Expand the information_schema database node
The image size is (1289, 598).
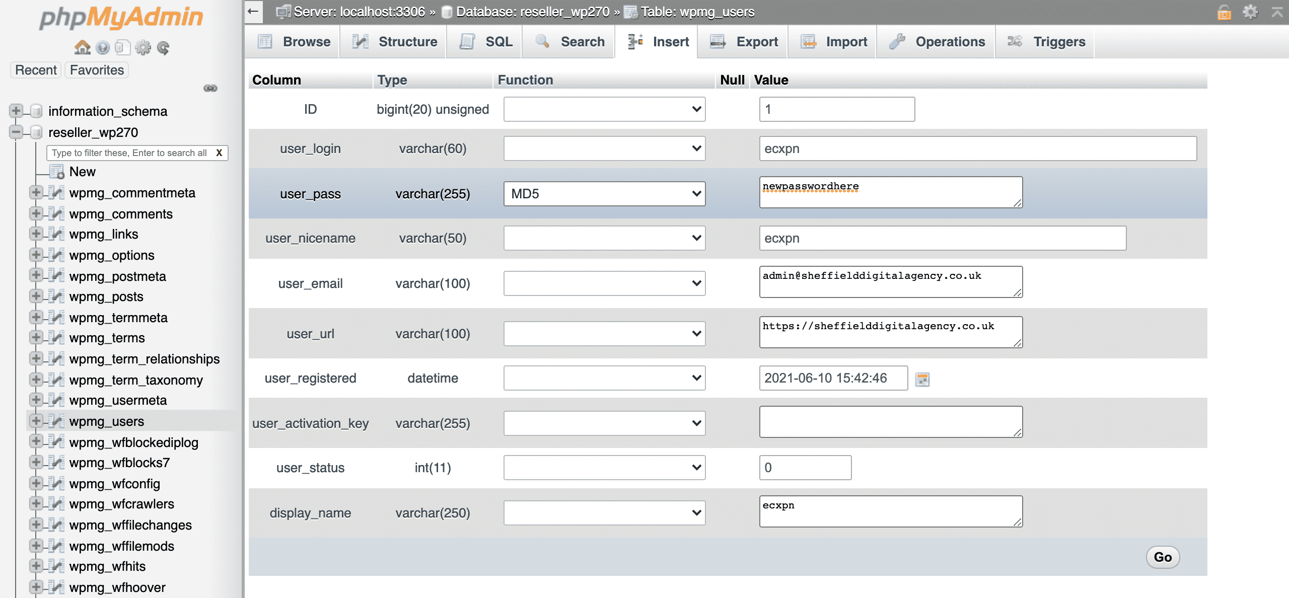click(x=16, y=111)
